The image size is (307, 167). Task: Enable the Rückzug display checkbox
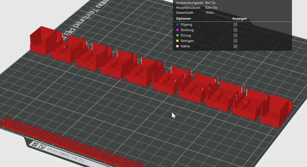click(235, 30)
